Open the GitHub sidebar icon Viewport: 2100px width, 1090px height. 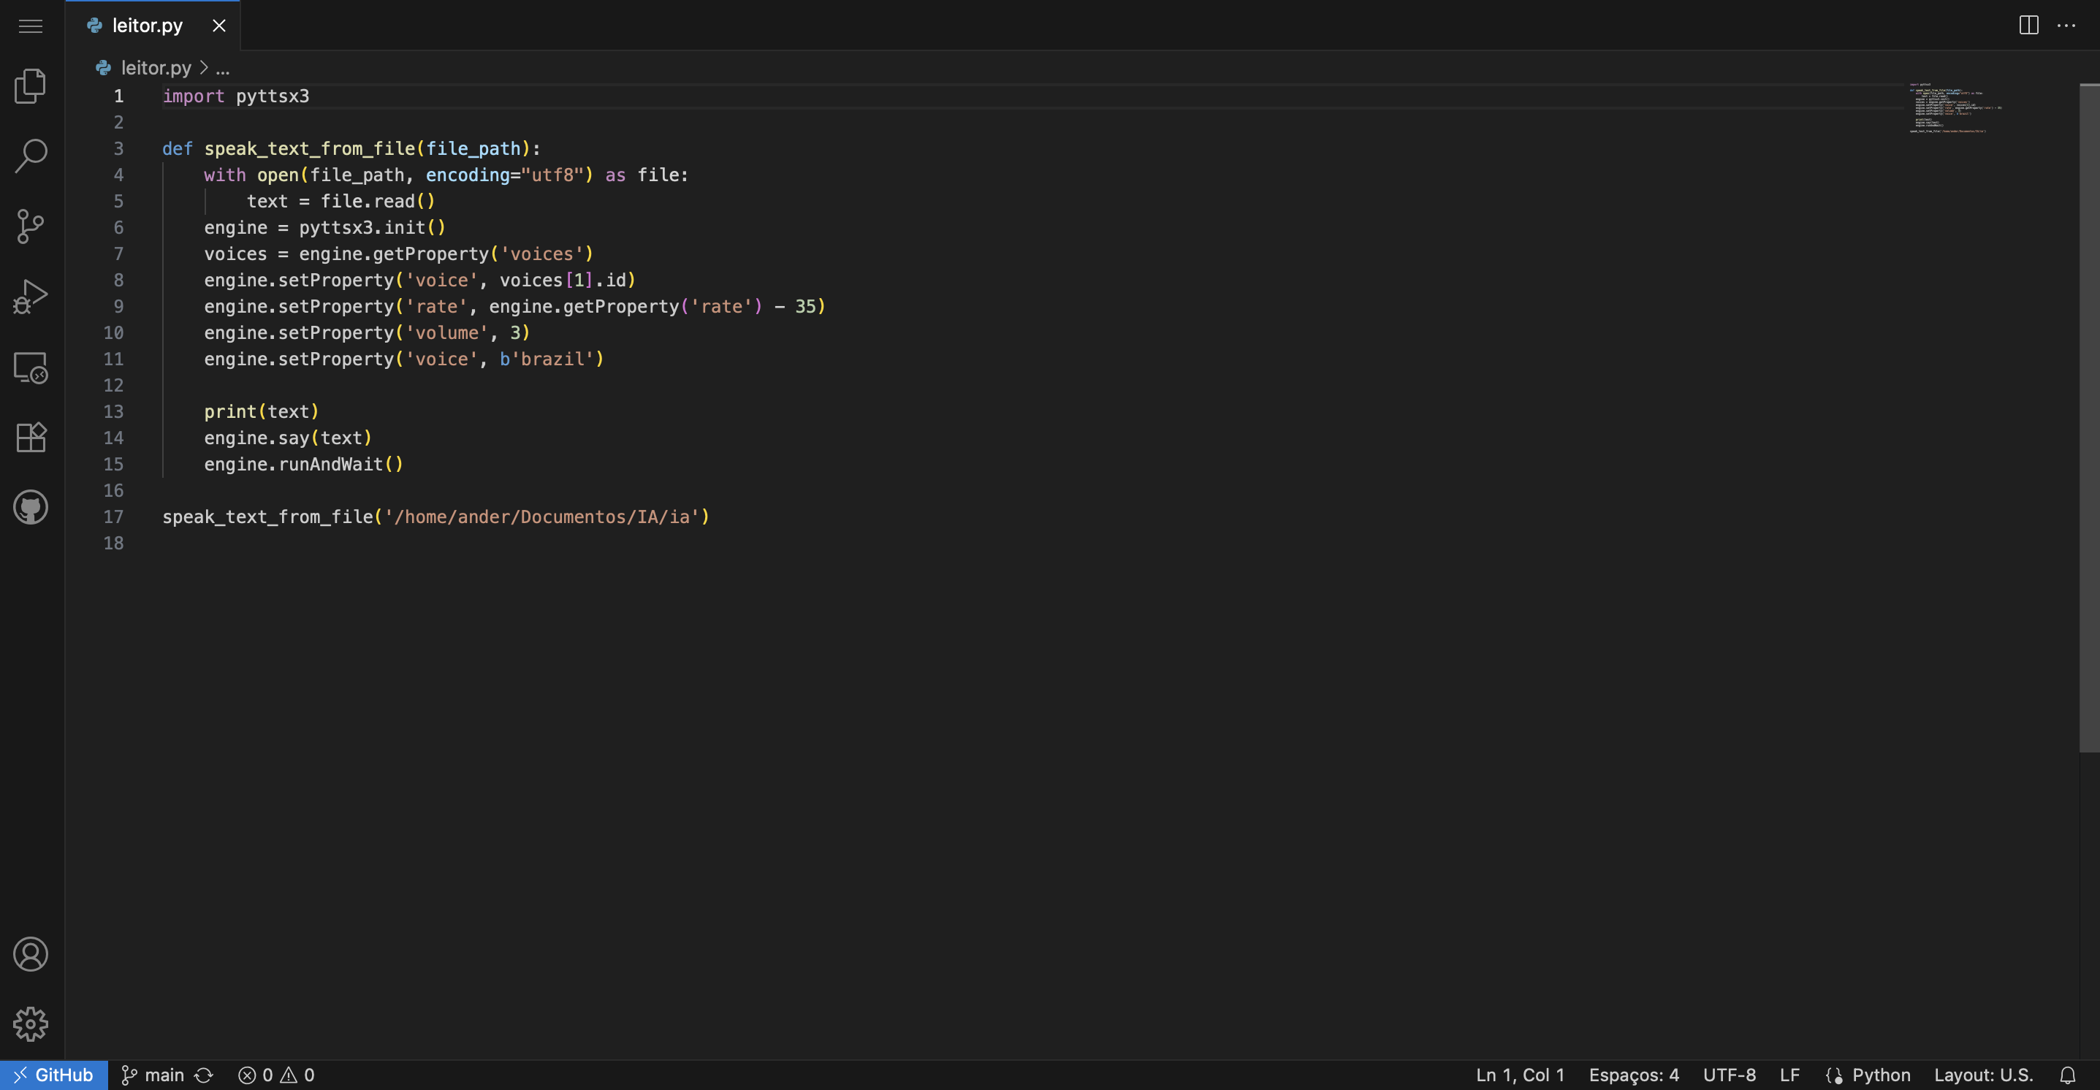point(31,507)
